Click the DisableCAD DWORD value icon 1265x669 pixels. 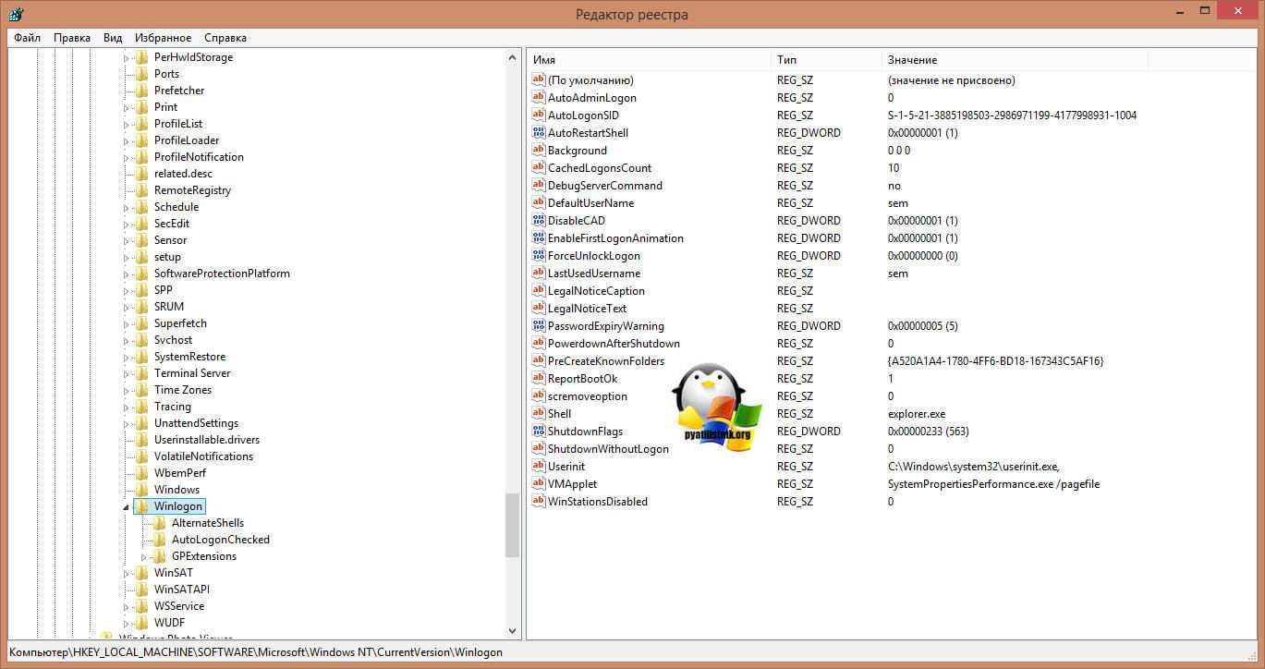(540, 221)
